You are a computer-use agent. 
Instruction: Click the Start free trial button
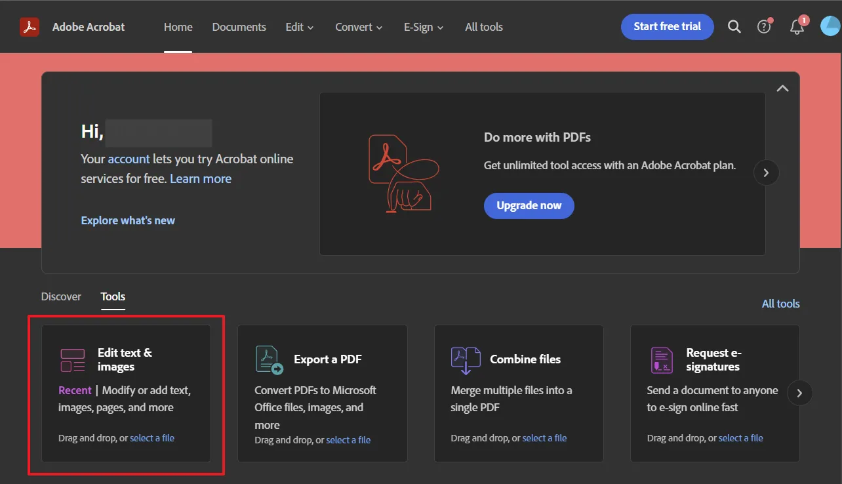point(667,27)
